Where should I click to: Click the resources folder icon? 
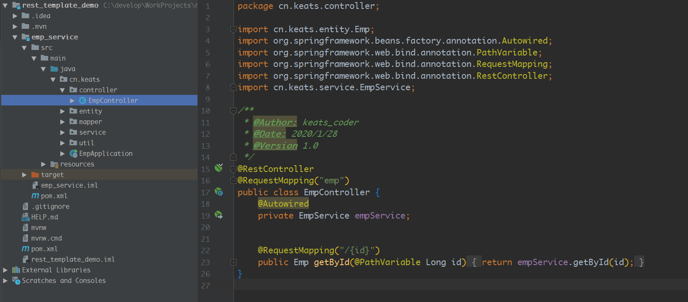(54, 164)
